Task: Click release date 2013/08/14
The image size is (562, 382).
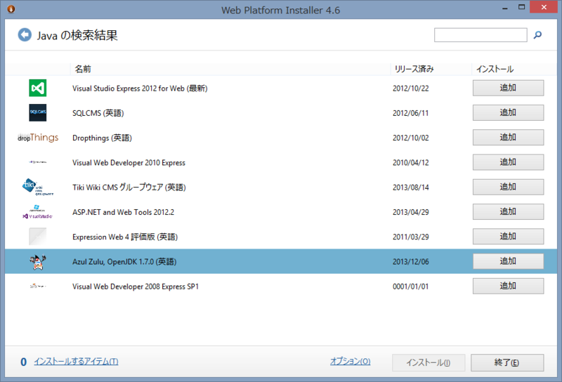Action: pos(411,187)
